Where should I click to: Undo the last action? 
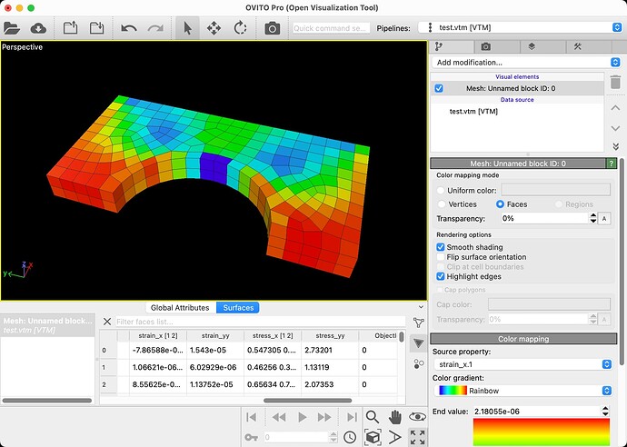(129, 28)
